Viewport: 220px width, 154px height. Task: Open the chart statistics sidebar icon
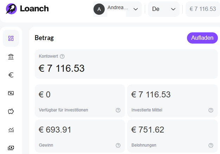(x=11, y=130)
